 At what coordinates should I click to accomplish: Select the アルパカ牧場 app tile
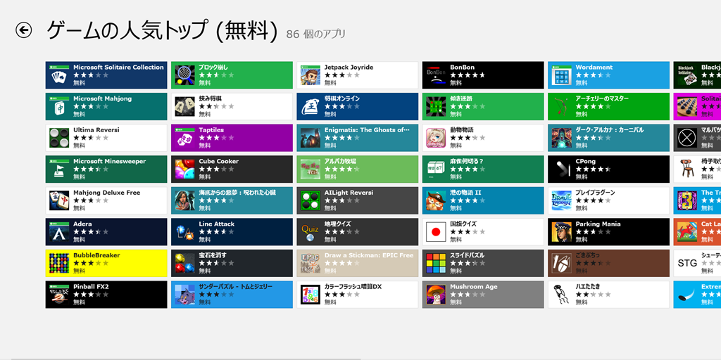[357, 169]
